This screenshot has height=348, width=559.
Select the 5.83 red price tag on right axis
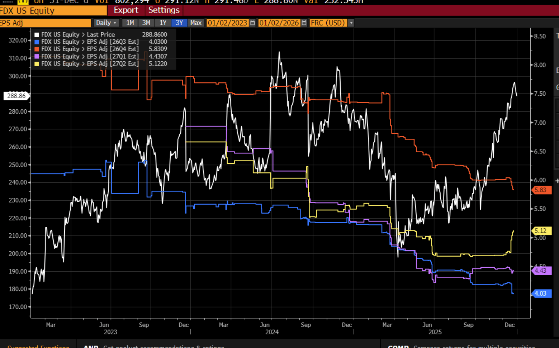541,190
